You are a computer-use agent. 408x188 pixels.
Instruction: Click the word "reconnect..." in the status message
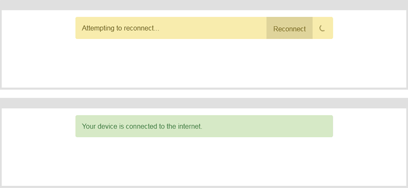tap(141, 28)
